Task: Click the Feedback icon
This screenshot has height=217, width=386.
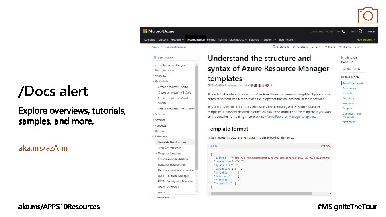Action: pyautogui.click(x=294, y=47)
